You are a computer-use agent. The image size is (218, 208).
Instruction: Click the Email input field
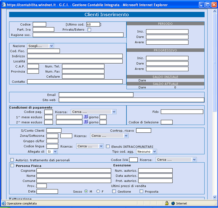tap(96, 95)
